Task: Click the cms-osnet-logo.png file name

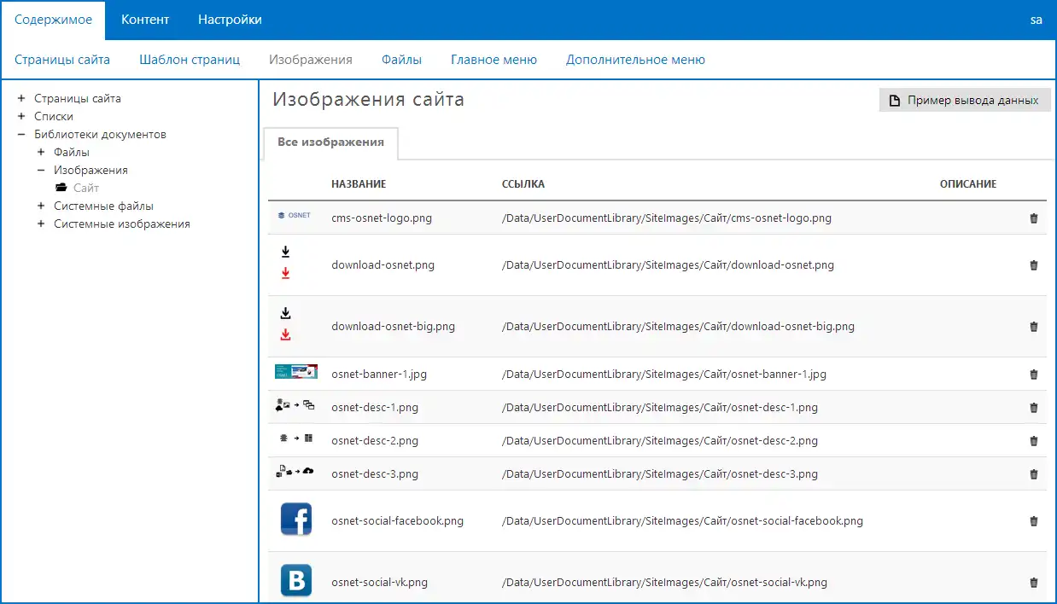Action: tap(382, 218)
